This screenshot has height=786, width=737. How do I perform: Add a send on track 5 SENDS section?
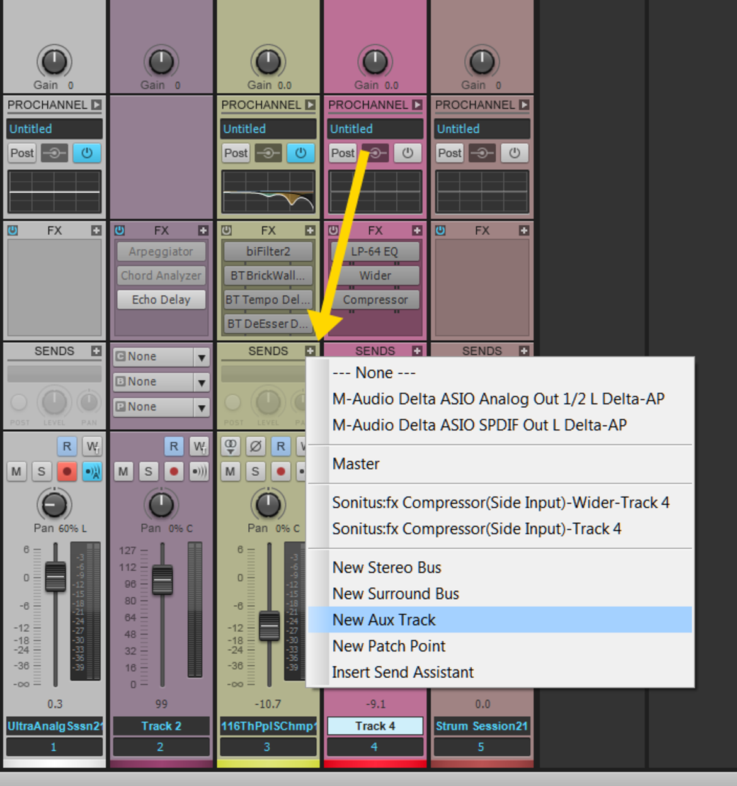[x=523, y=351]
